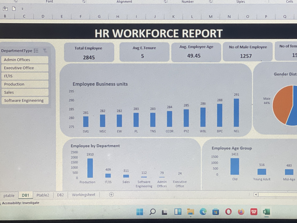The height and width of the screenshot is (223, 297).
Task: Select the SVG bar in business units chart
Action: [86, 122]
